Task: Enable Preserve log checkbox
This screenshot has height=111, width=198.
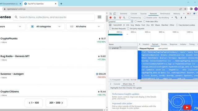Action: (x=129, y=18)
